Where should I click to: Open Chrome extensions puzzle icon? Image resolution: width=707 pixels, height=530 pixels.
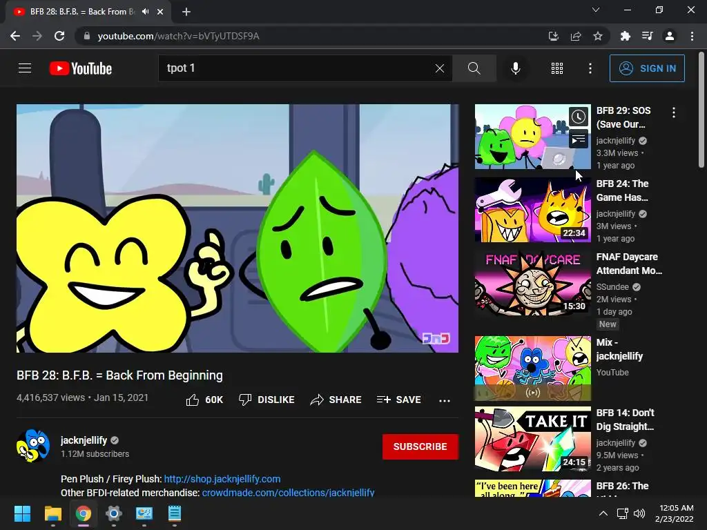(x=625, y=36)
